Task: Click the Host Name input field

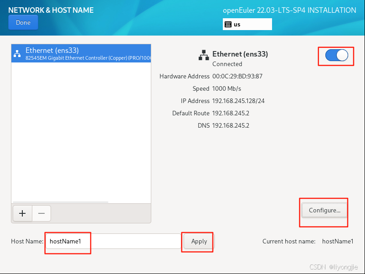Action: click(x=113, y=241)
